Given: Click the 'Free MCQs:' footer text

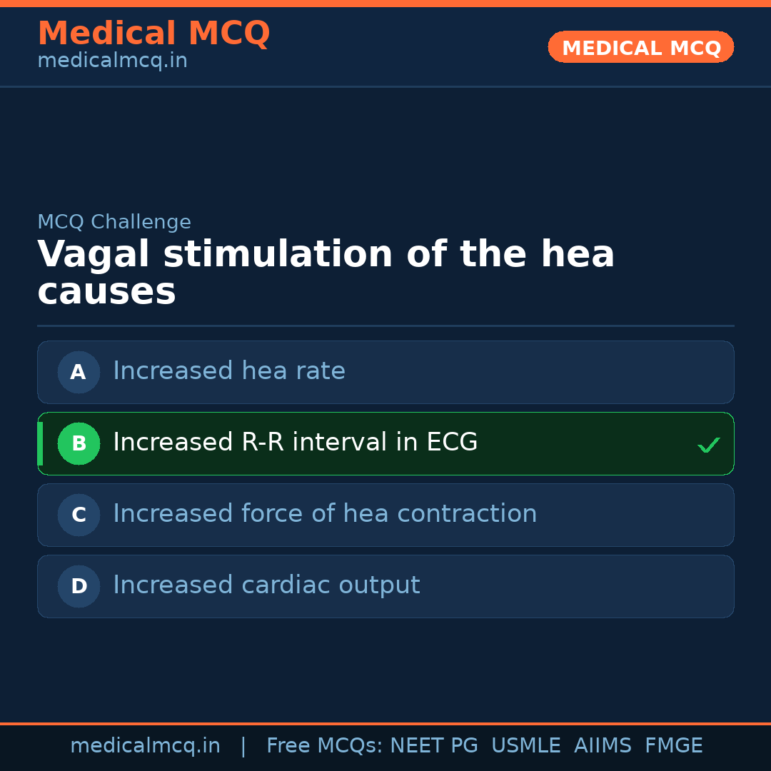Looking at the screenshot, I should click(325, 746).
